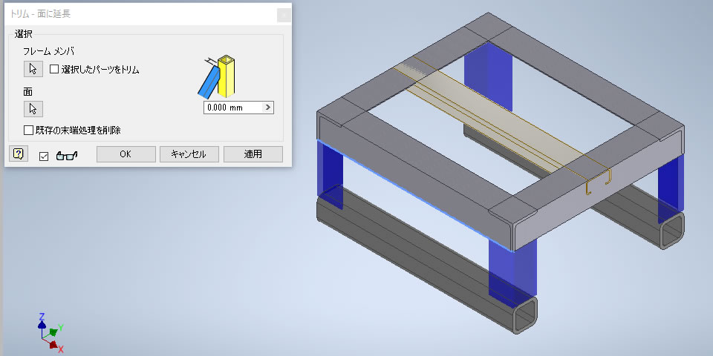Viewport: 713px width, 356px height.
Task: Select the front bottom gray tube member
Action: click(426, 259)
